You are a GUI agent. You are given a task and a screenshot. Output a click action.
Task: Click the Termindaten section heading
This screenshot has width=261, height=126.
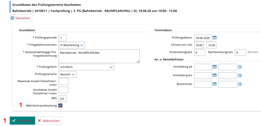(x=163, y=30)
